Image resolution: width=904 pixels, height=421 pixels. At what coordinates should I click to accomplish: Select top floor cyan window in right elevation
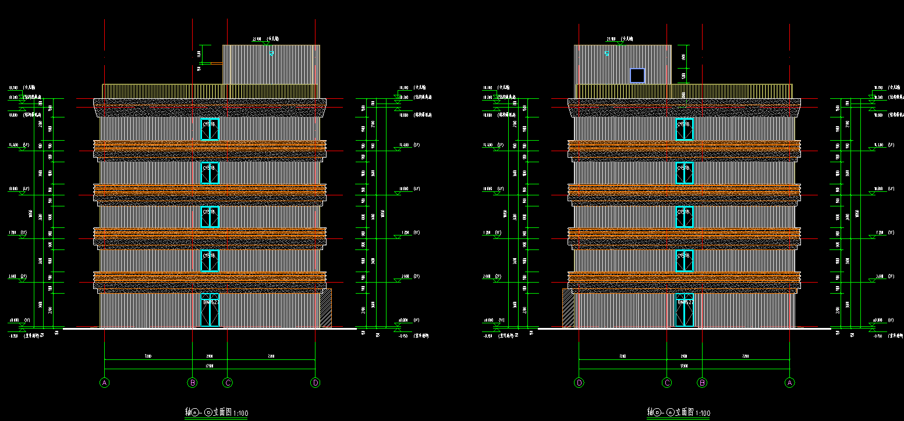pos(685,130)
